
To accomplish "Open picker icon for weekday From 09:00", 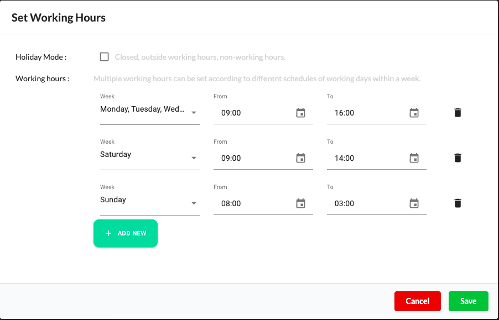I will click(x=301, y=113).
